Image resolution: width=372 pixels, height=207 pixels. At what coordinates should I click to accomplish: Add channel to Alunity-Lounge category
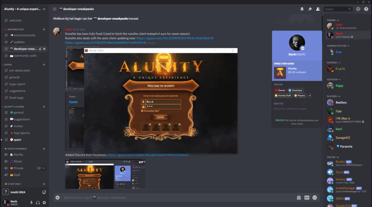pyautogui.click(x=44, y=107)
